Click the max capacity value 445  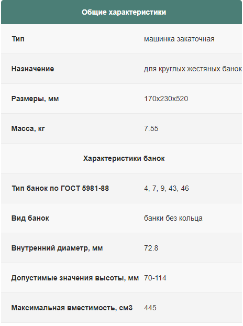coord(150,308)
